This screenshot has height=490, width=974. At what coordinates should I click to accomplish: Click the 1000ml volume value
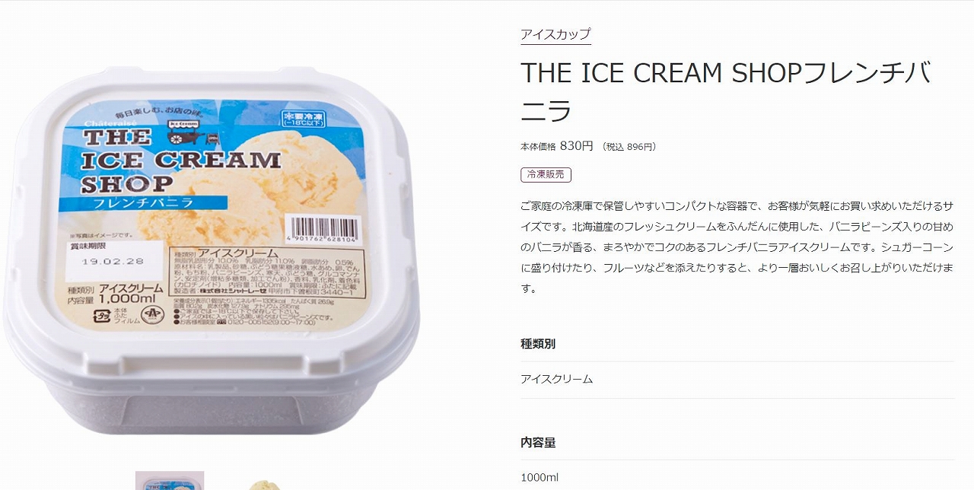(540, 477)
